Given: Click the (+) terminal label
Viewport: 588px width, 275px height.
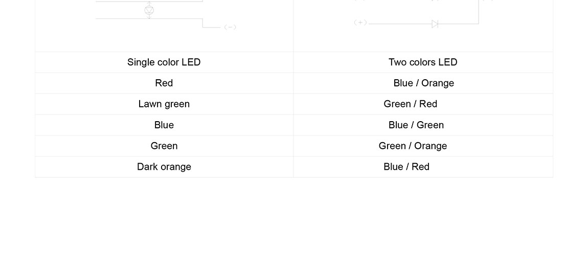Looking at the screenshot, I should click(x=360, y=22).
